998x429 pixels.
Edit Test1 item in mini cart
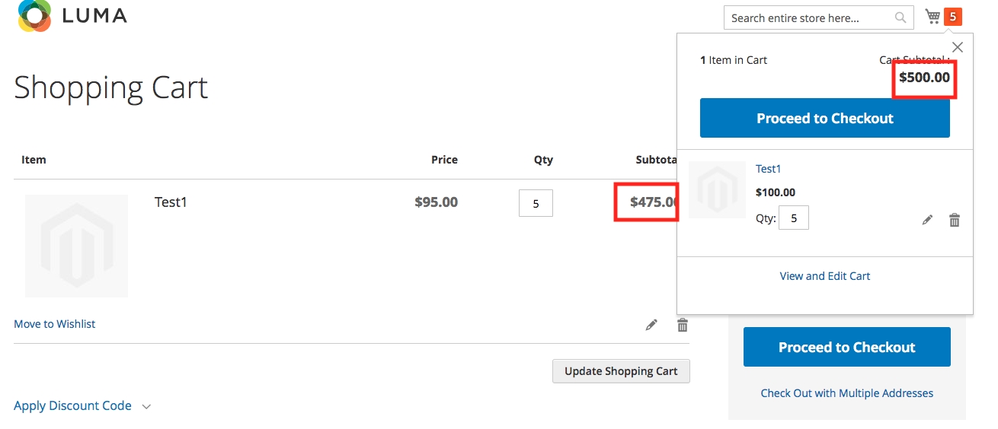(x=927, y=220)
